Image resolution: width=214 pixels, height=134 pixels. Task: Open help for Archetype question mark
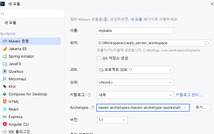93,107
